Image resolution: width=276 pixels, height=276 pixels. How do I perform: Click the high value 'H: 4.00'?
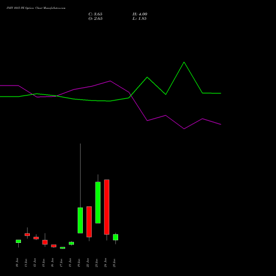pos(140,14)
